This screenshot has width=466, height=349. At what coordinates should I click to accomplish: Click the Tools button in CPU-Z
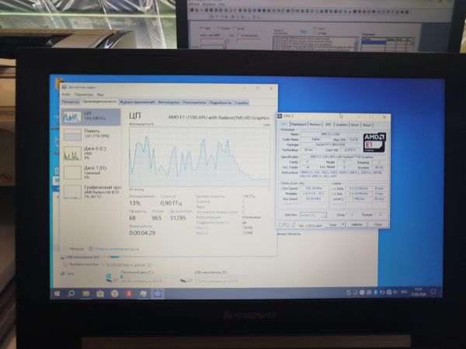(332, 225)
